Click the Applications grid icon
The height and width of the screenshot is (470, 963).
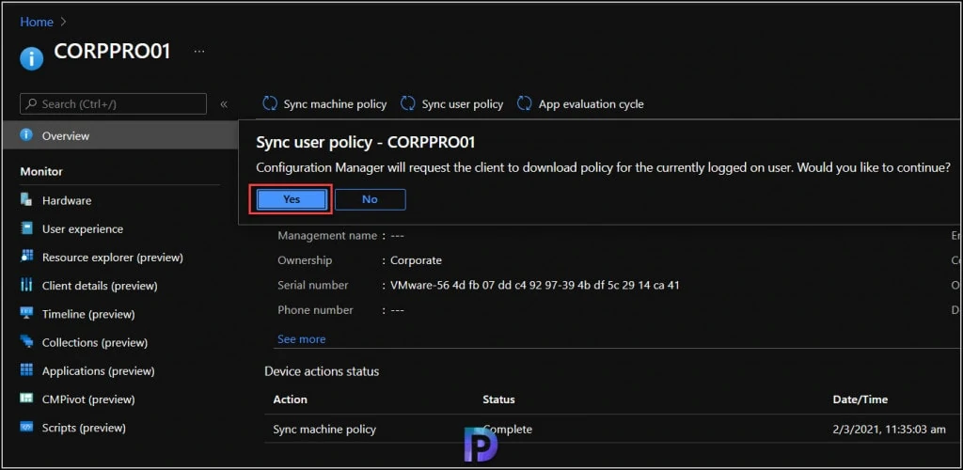26,370
